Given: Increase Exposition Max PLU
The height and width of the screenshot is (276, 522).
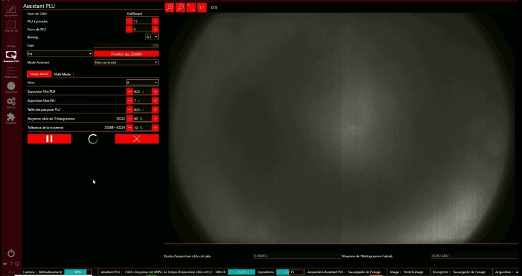Looking at the screenshot, I should click(x=155, y=101).
